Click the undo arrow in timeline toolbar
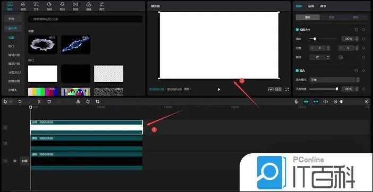This screenshot has width=373, height=192. click(x=20, y=102)
